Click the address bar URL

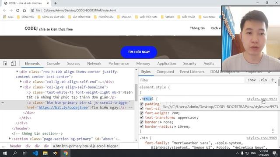click(80, 10)
